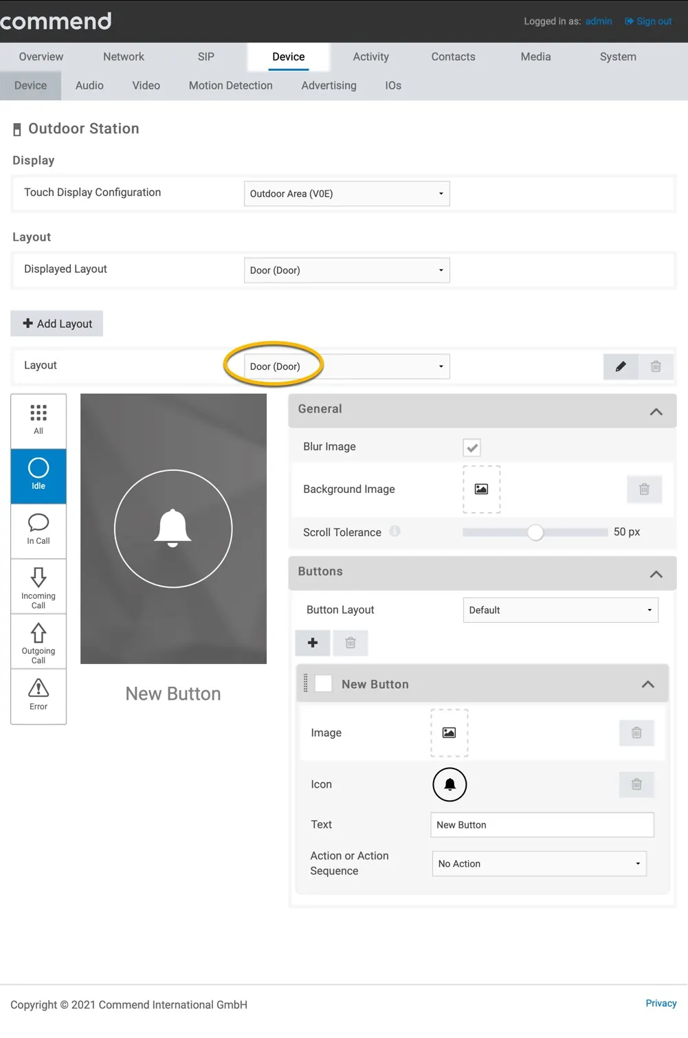Open the Button Layout dropdown
The height and width of the screenshot is (1038, 688).
(561, 610)
